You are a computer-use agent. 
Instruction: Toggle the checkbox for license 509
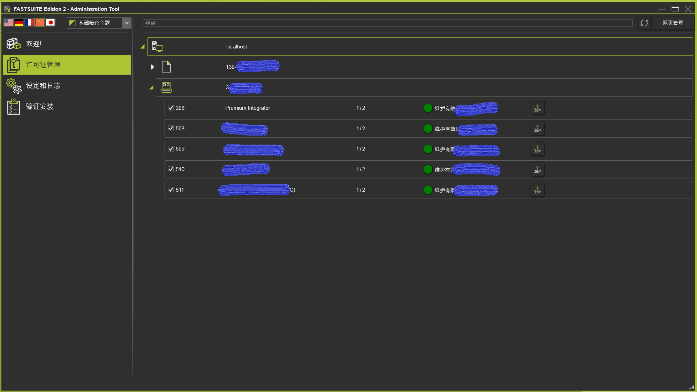[171, 149]
